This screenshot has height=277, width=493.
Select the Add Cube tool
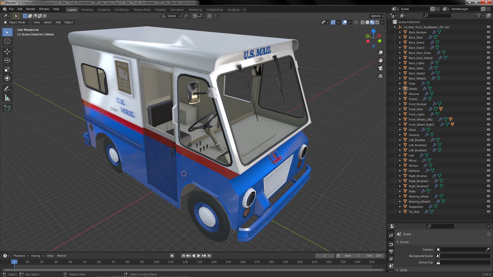tap(7, 108)
